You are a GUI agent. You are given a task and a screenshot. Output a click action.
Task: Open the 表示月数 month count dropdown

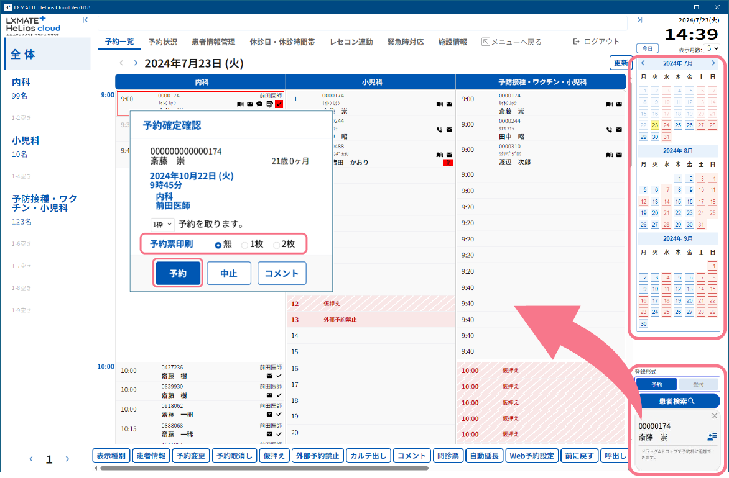(713, 48)
